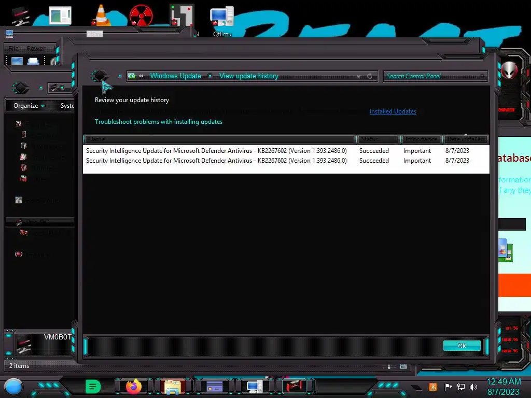
Task: Click the printer-like toolbar icon in background window
Action: 33,61
